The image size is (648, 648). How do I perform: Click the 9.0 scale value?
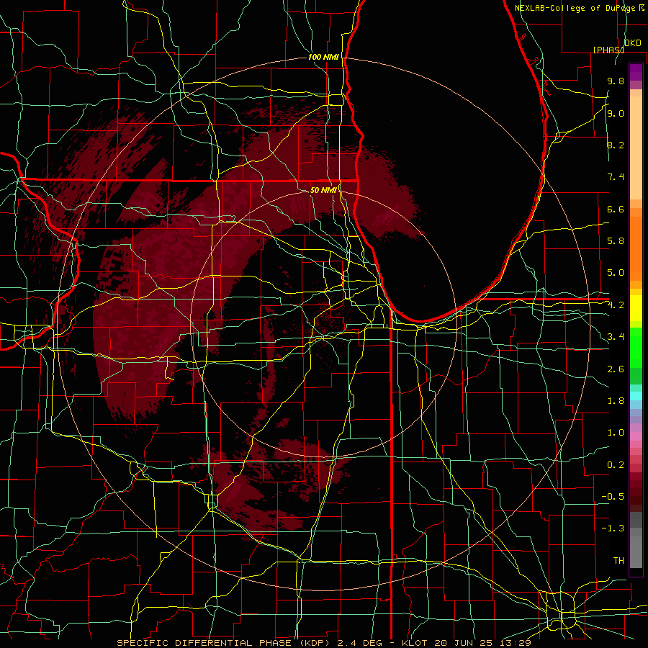point(616,113)
